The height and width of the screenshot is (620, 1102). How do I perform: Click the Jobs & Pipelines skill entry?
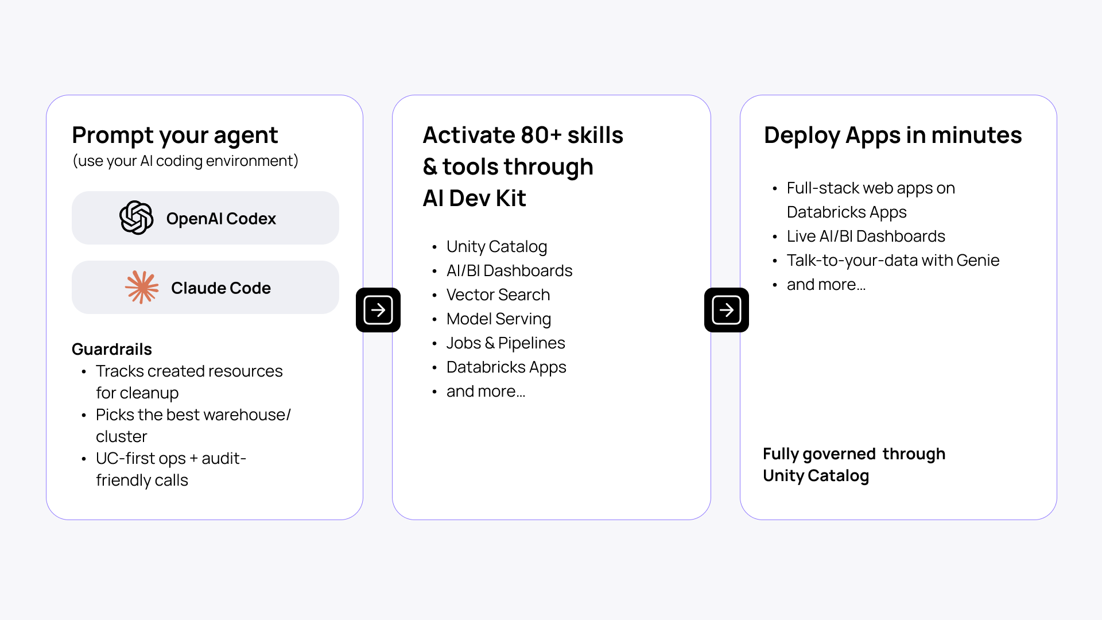(505, 343)
